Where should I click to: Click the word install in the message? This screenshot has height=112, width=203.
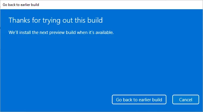(x=26, y=32)
